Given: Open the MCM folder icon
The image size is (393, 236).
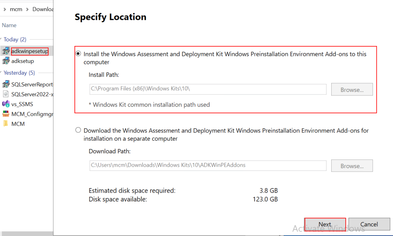Looking at the screenshot, I should point(6,124).
